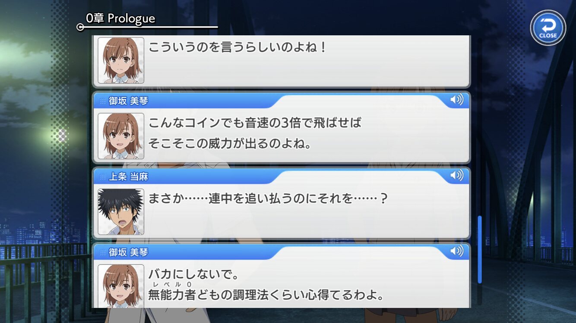
Task: Tap Misaka's portrait beside the coin dialogue
Action: [121, 136]
